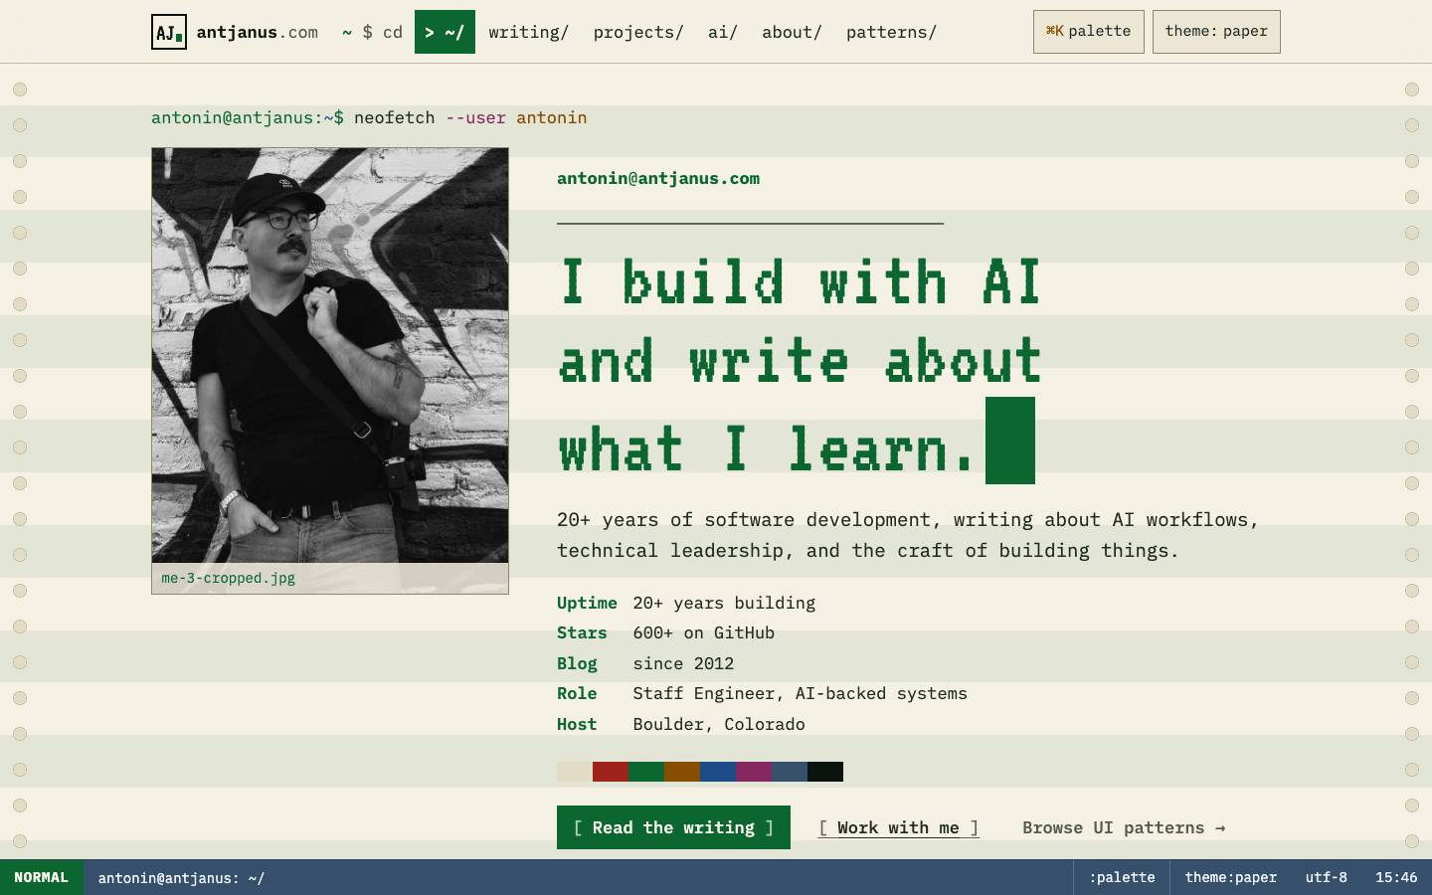This screenshot has width=1432, height=895.
Task: Click the neofetch --user antonin command
Action: 470,117
